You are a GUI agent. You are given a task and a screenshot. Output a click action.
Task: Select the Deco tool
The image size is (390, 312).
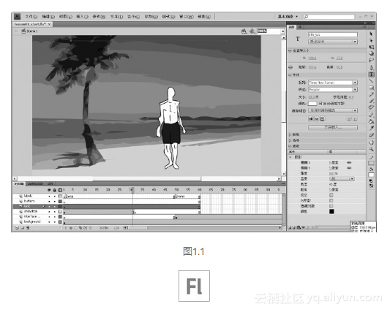click(371, 107)
